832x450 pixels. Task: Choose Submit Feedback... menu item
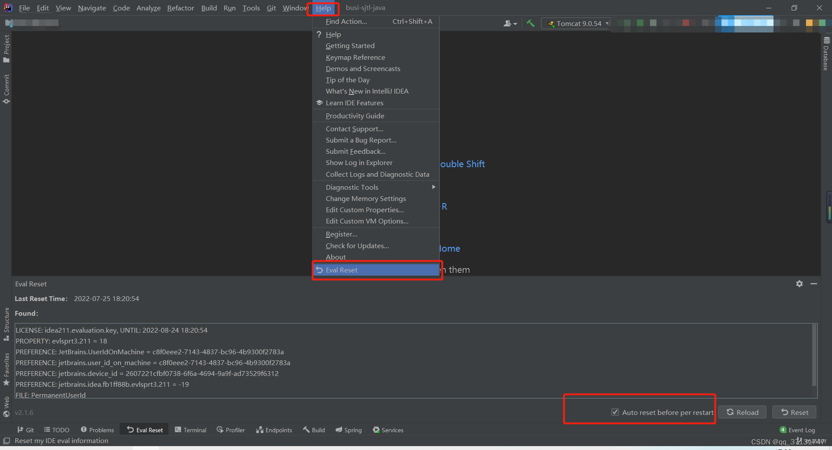click(x=376, y=151)
